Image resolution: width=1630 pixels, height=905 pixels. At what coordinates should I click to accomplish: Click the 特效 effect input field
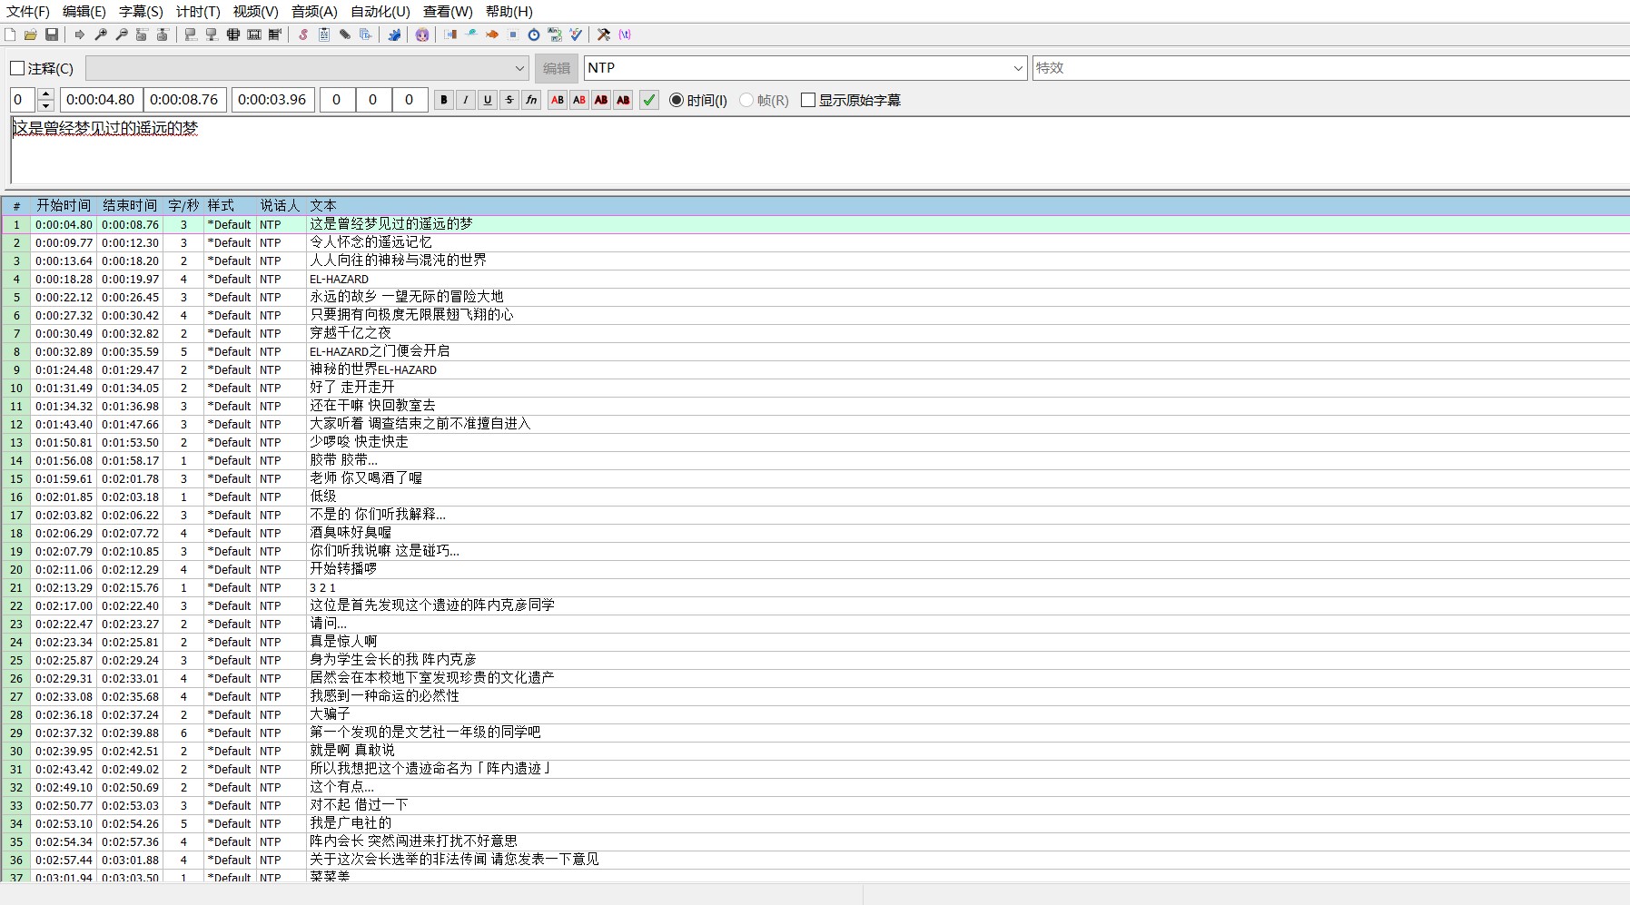(1331, 68)
